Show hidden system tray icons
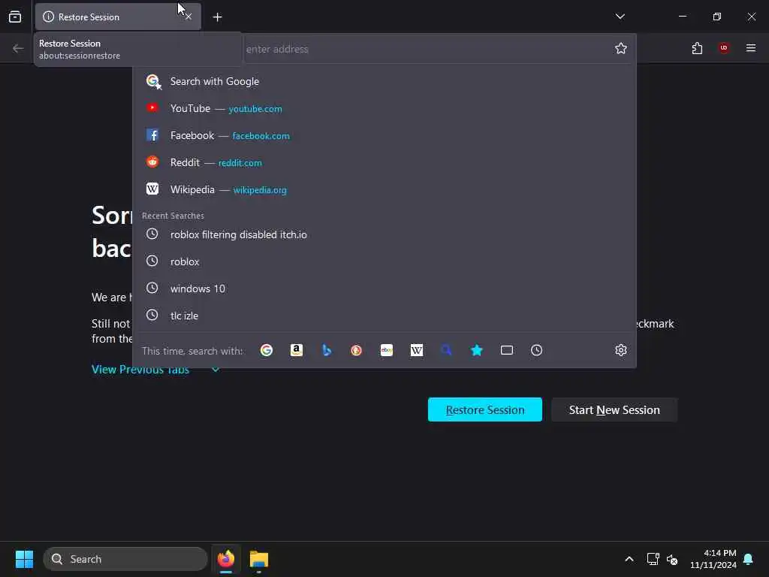Viewport: 769px width, 577px height. pos(629,559)
